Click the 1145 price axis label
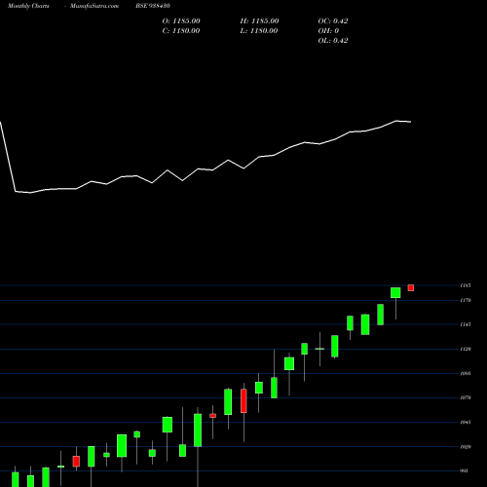The image size is (487, 487). [466, 324]
